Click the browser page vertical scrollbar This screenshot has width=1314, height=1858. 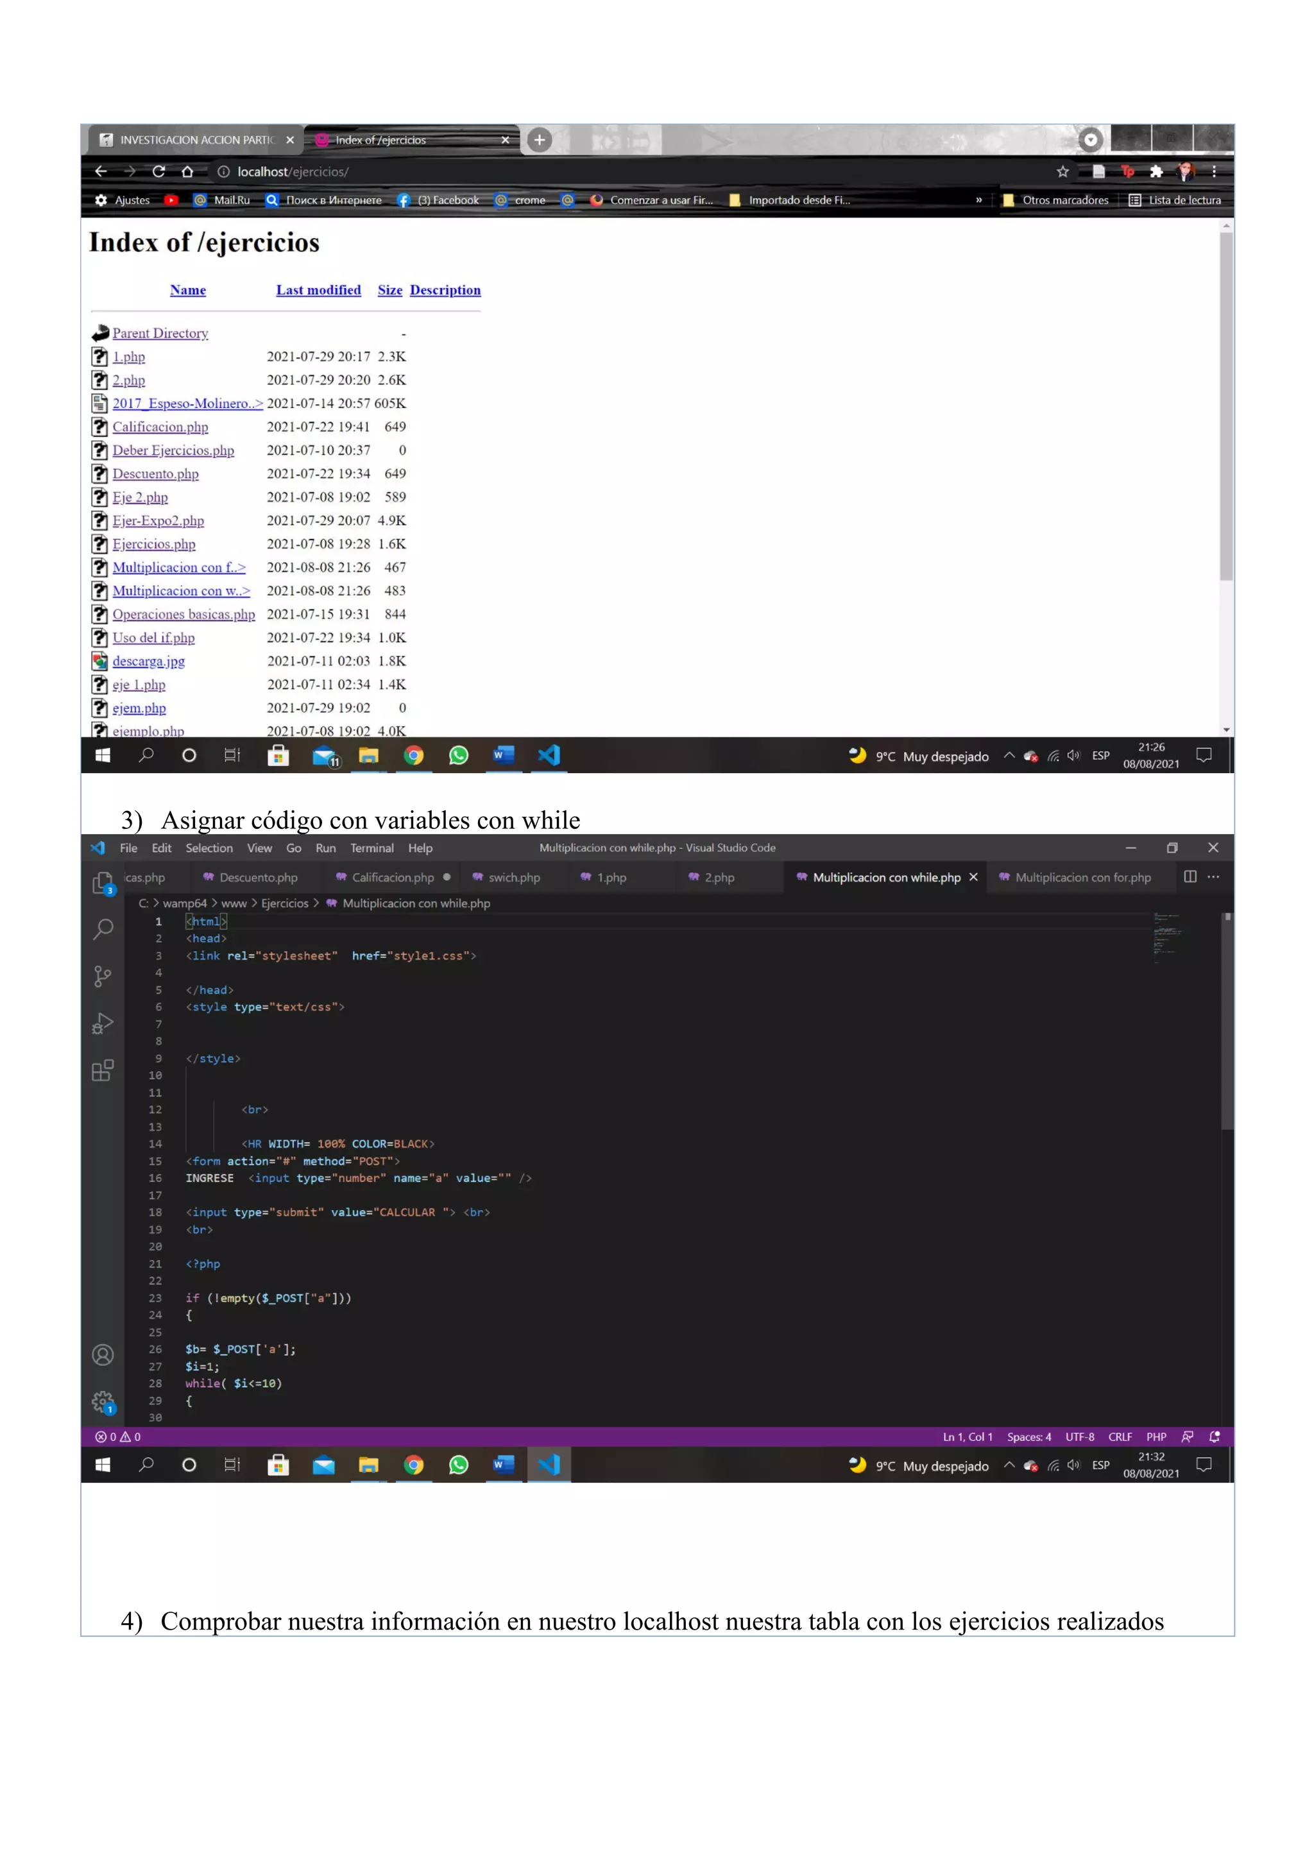[x=1226, y=405]
